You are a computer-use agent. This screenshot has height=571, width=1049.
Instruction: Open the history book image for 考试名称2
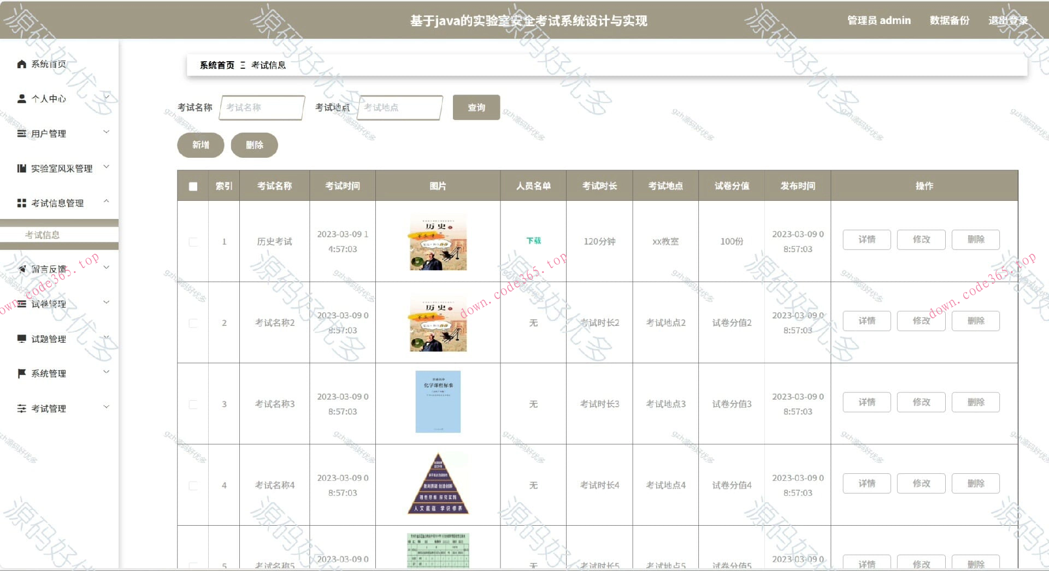(x=438, y=323)
